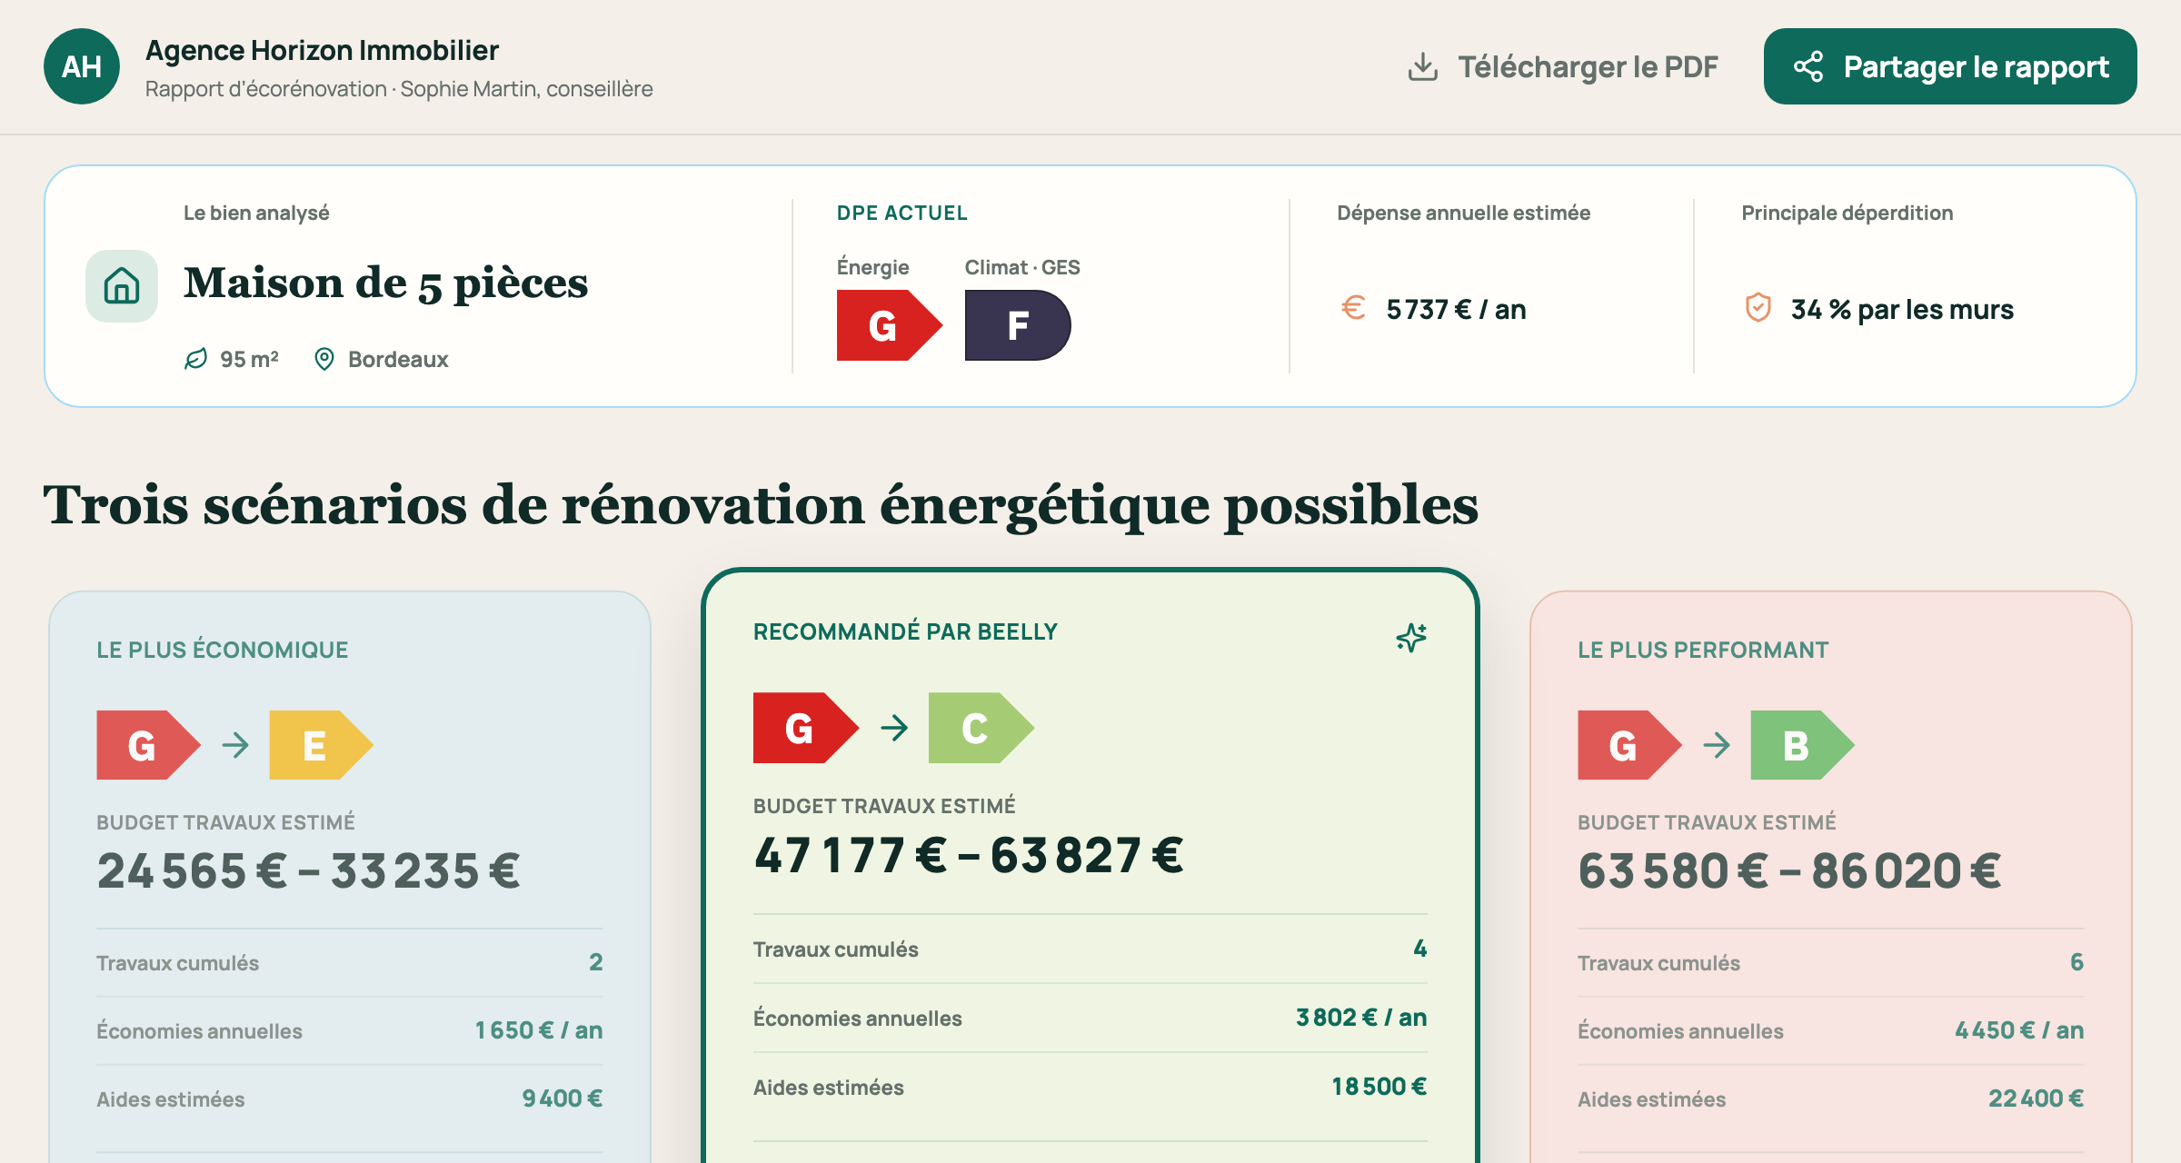Image resolution: width=2181 pixels, height=1163 pixels.
Task: Click the Maison de 5 pièces title
Action: 385,283
